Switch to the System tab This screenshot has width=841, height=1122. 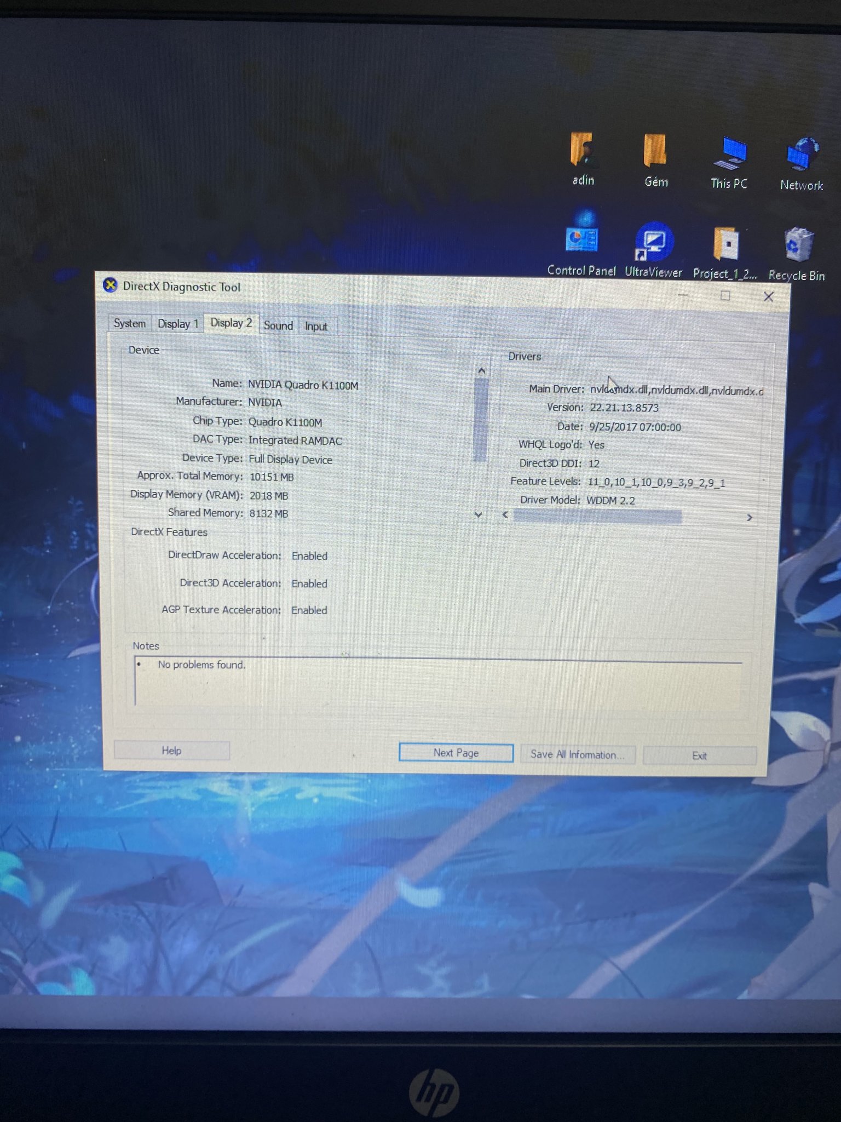pos(129,323)
